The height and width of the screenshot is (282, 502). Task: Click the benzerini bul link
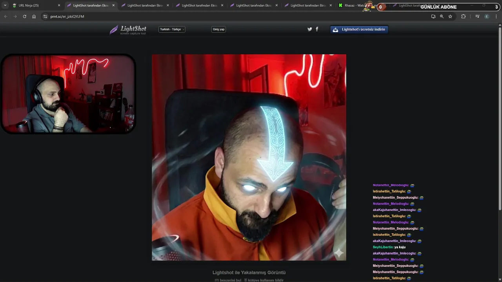coord(228,280)
